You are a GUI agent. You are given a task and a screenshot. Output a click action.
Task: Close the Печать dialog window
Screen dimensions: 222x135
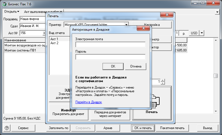[x=167, y=15]
